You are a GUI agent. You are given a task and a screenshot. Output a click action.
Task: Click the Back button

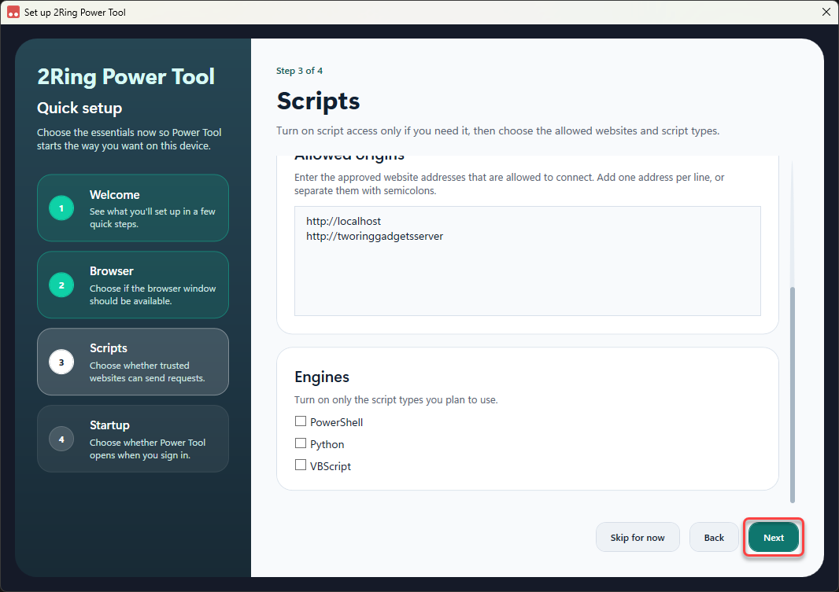click(714, 538)
